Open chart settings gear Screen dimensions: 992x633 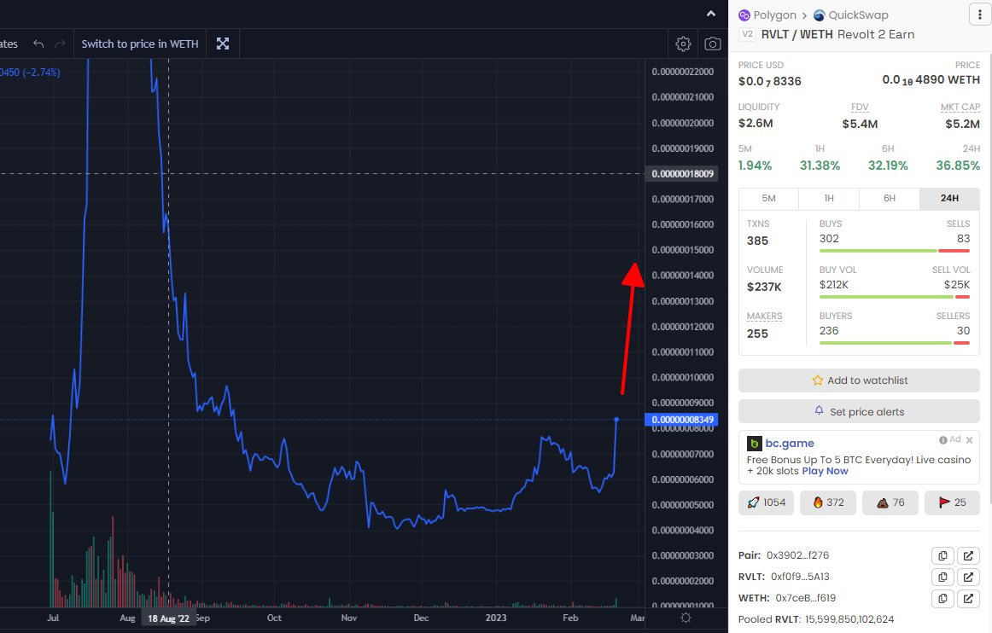683,44
